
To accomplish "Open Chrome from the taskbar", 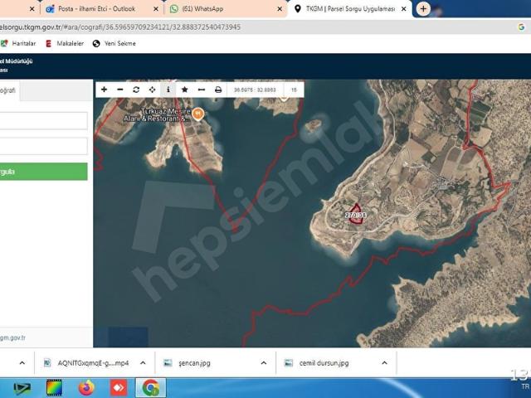I will pyautogui.click(x=151, y=388).
